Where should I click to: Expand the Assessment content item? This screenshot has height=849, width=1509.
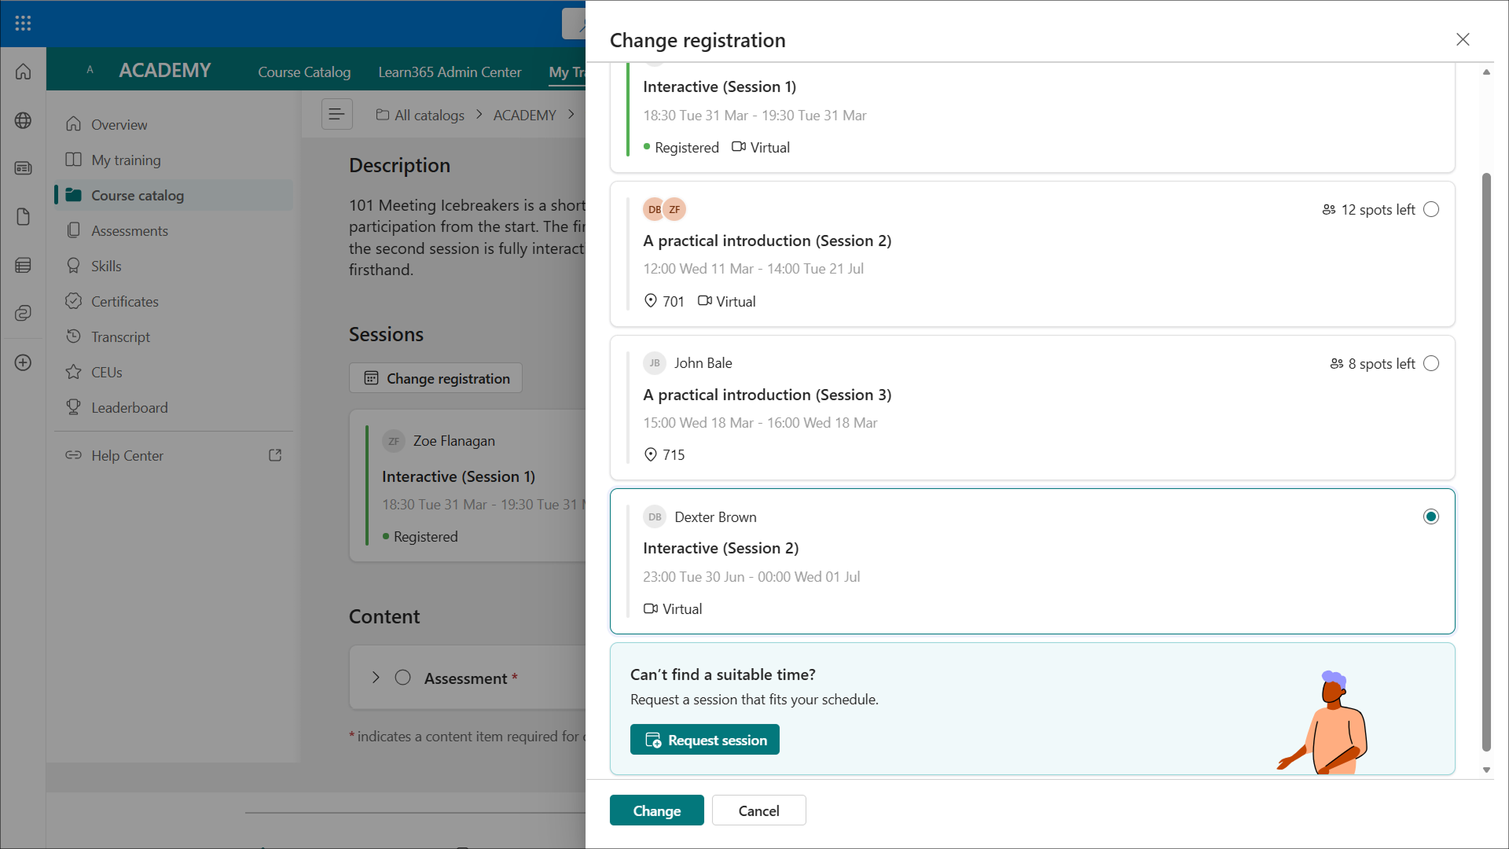pos(376,678)
